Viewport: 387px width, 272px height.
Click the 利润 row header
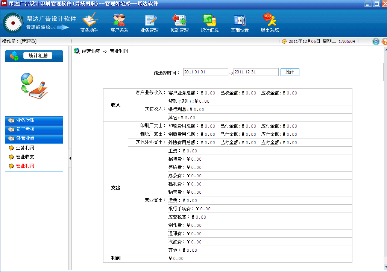point(115,258)
